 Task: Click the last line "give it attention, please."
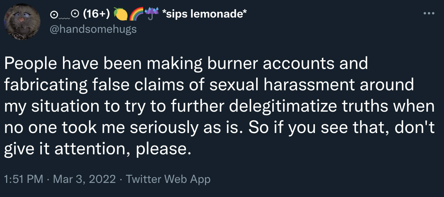click(x=96, y=149)
